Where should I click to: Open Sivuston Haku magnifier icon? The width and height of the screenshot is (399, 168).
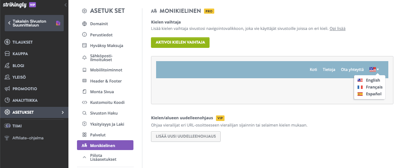(x=85, y=113)
